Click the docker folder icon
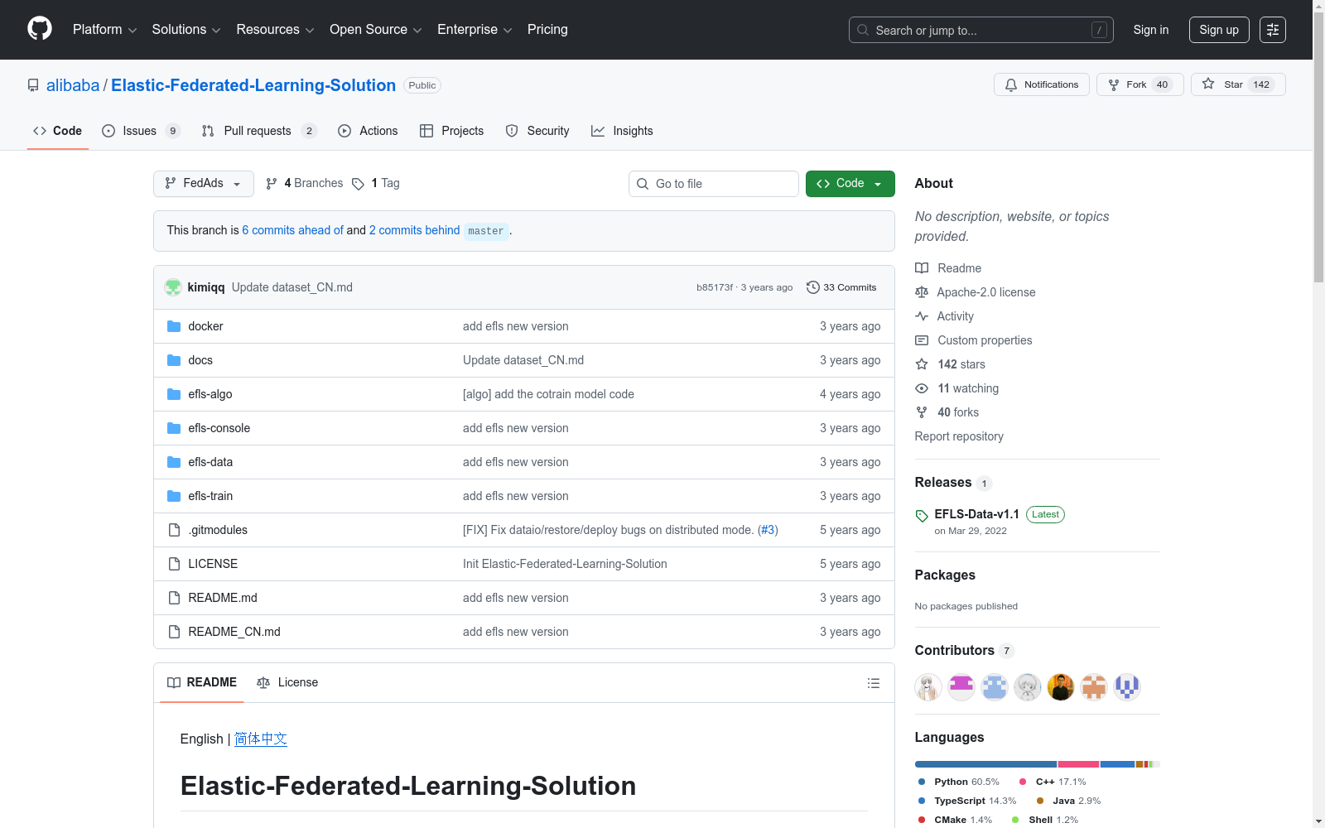Viewport: 1325px width, 828px height. (x=174, y=326)
